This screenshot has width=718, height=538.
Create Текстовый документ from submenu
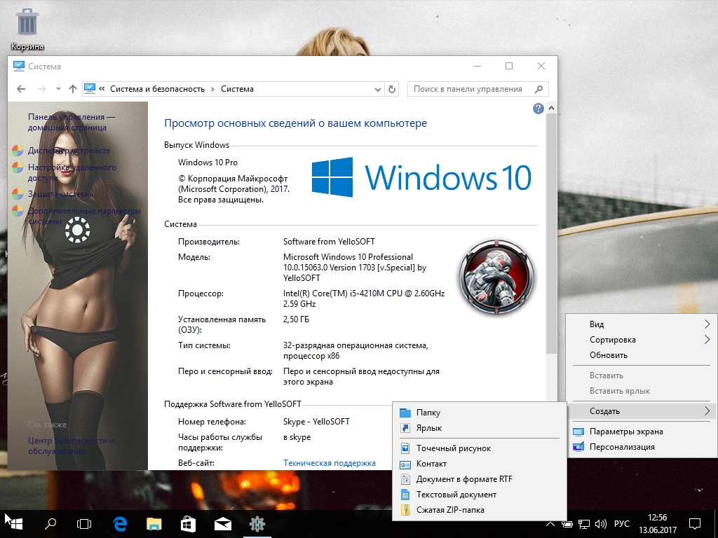click(x=480, y=495)
